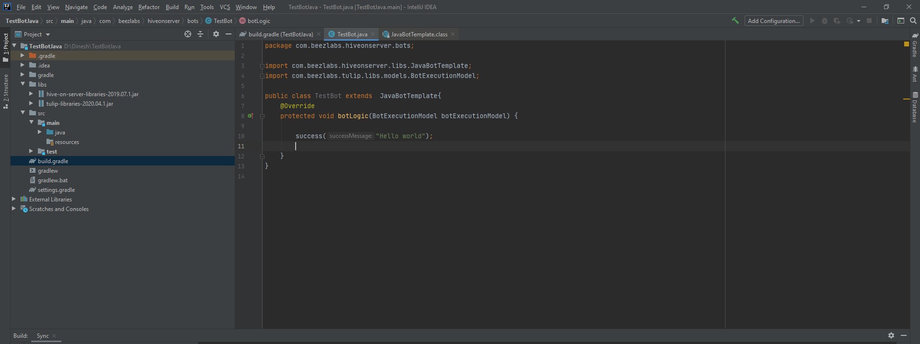Click the "Hello world" string in the editor

click(401, 136)
